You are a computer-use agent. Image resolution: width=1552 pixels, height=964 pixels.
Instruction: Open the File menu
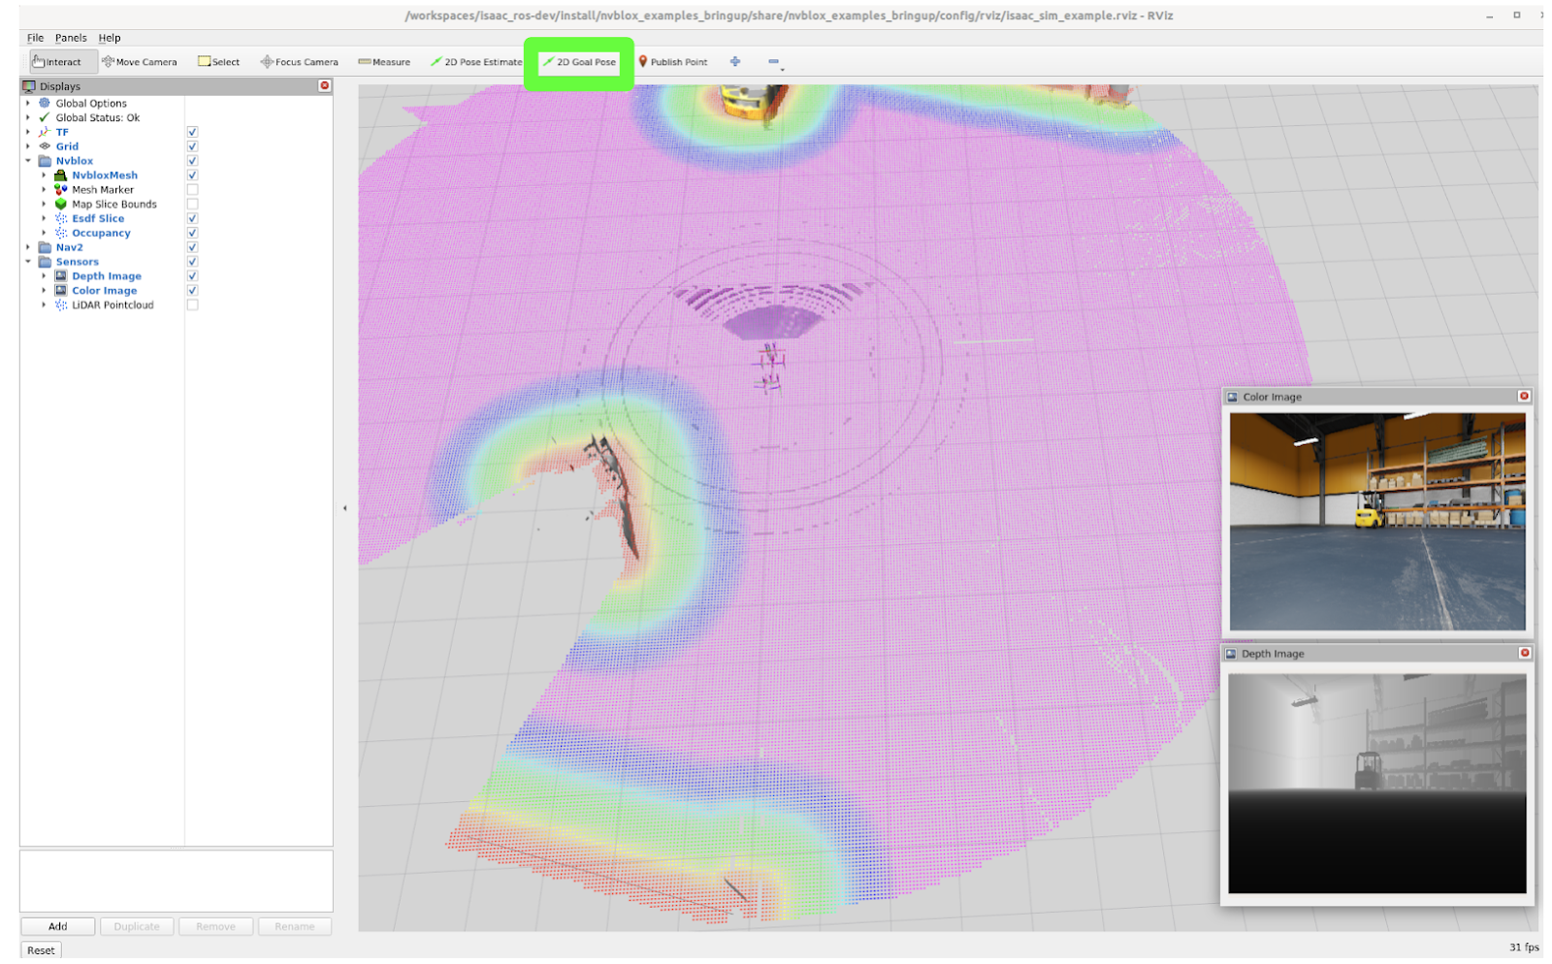click(x=35, y=38)
